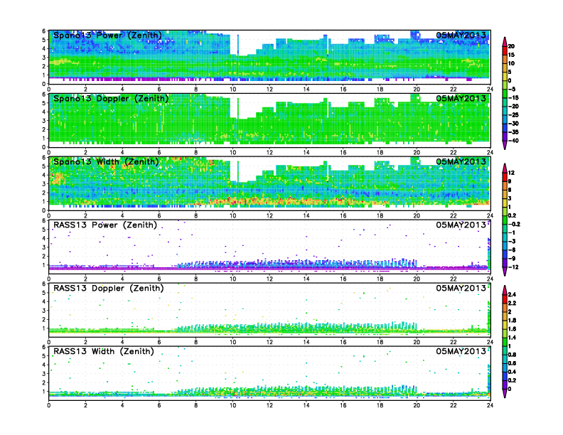
Task: Select the 05MAY2013 date in Spano13 Doppler panel
Action: click(x=461, y=98)
